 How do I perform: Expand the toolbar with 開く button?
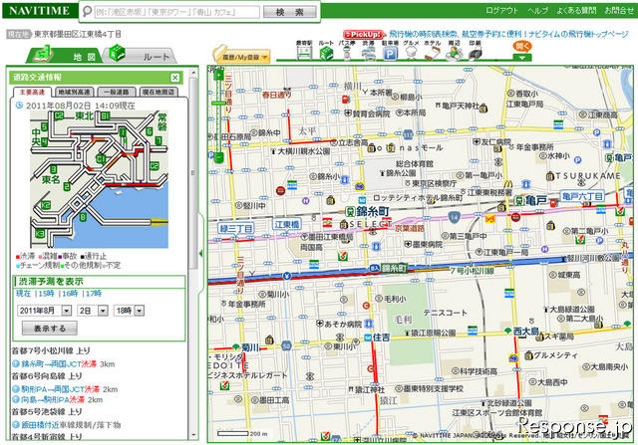[x=522, y=51]
